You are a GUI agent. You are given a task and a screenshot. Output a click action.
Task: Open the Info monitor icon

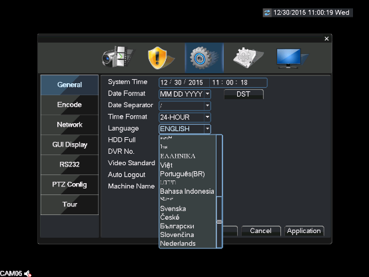pos(292,58)
